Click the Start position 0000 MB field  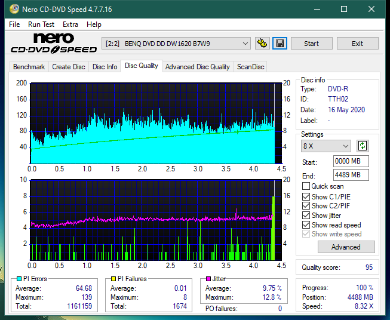pyautogui.click(x=351, y=161)
